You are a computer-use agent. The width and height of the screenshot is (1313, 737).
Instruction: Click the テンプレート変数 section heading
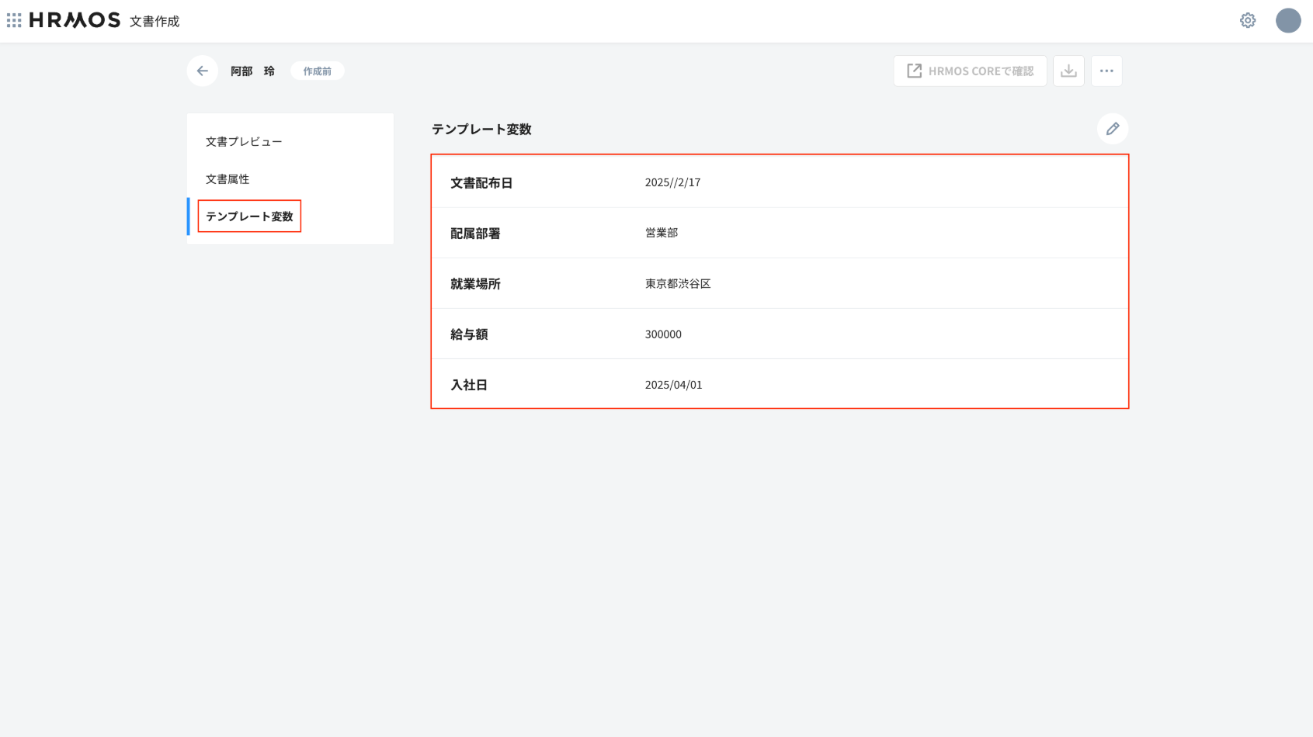pos(481,130)
